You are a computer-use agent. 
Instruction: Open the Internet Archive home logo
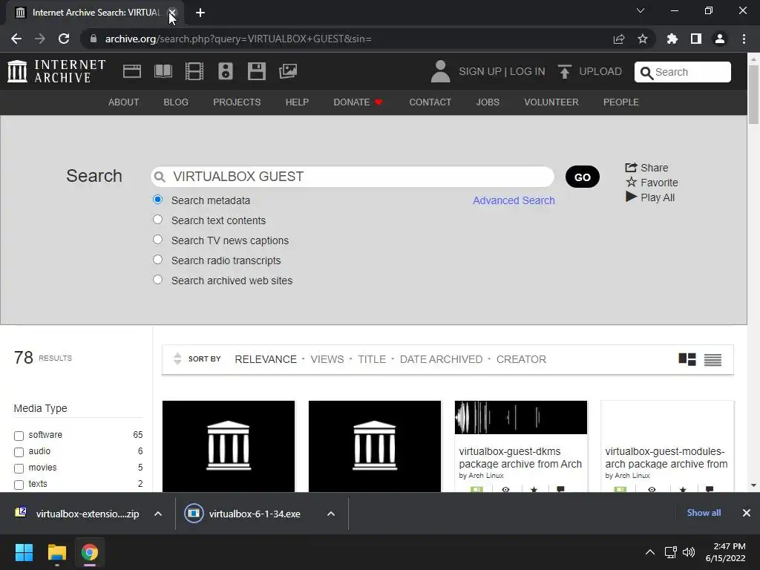(x=56, y=71)
